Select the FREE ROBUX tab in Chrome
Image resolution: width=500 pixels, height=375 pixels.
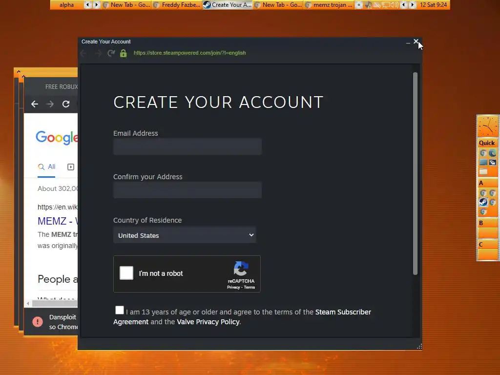point(61,87)
